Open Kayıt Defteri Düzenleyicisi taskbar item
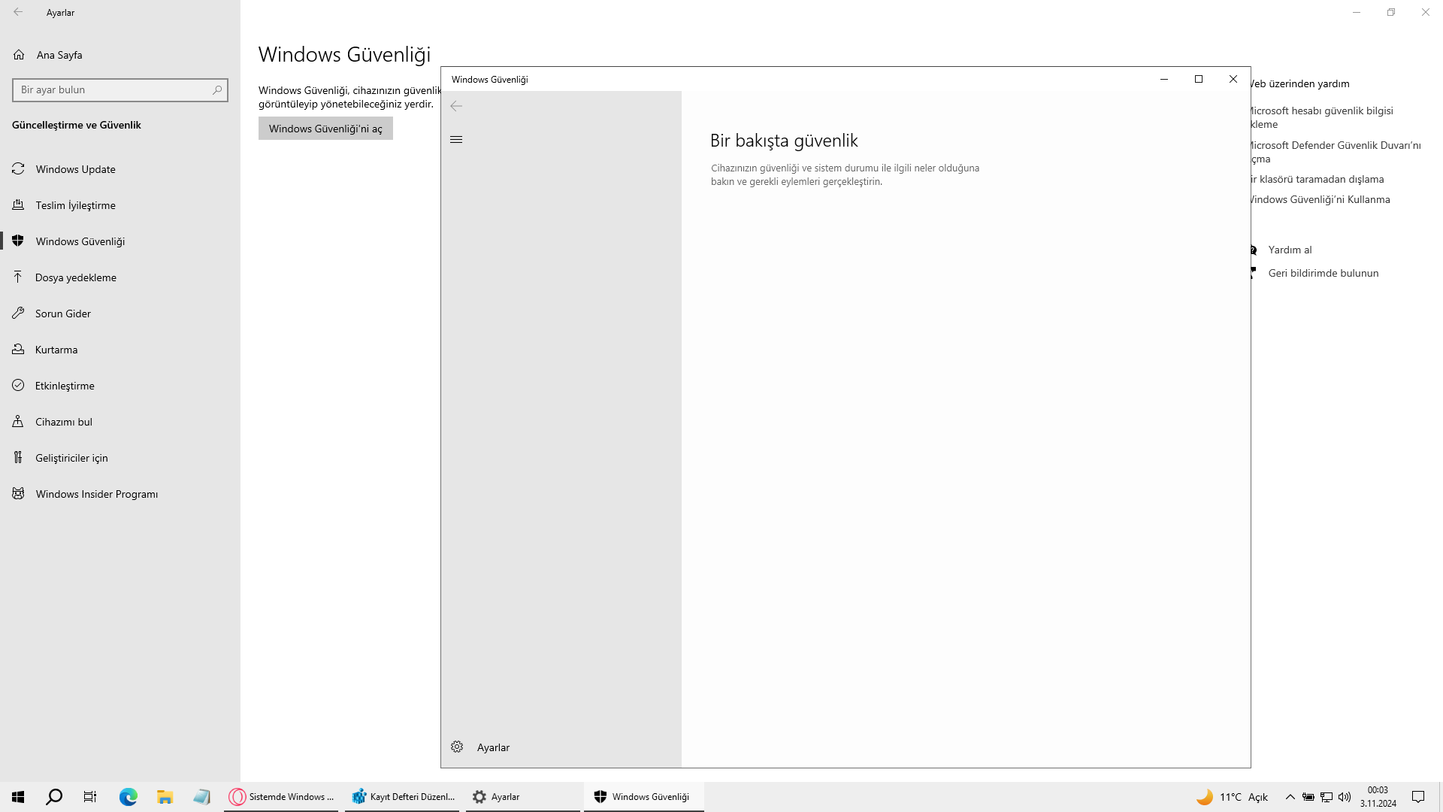 pyautogui.click(x=403, y=797)
